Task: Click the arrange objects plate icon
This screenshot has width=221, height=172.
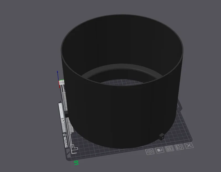Action: pos(169,149)
